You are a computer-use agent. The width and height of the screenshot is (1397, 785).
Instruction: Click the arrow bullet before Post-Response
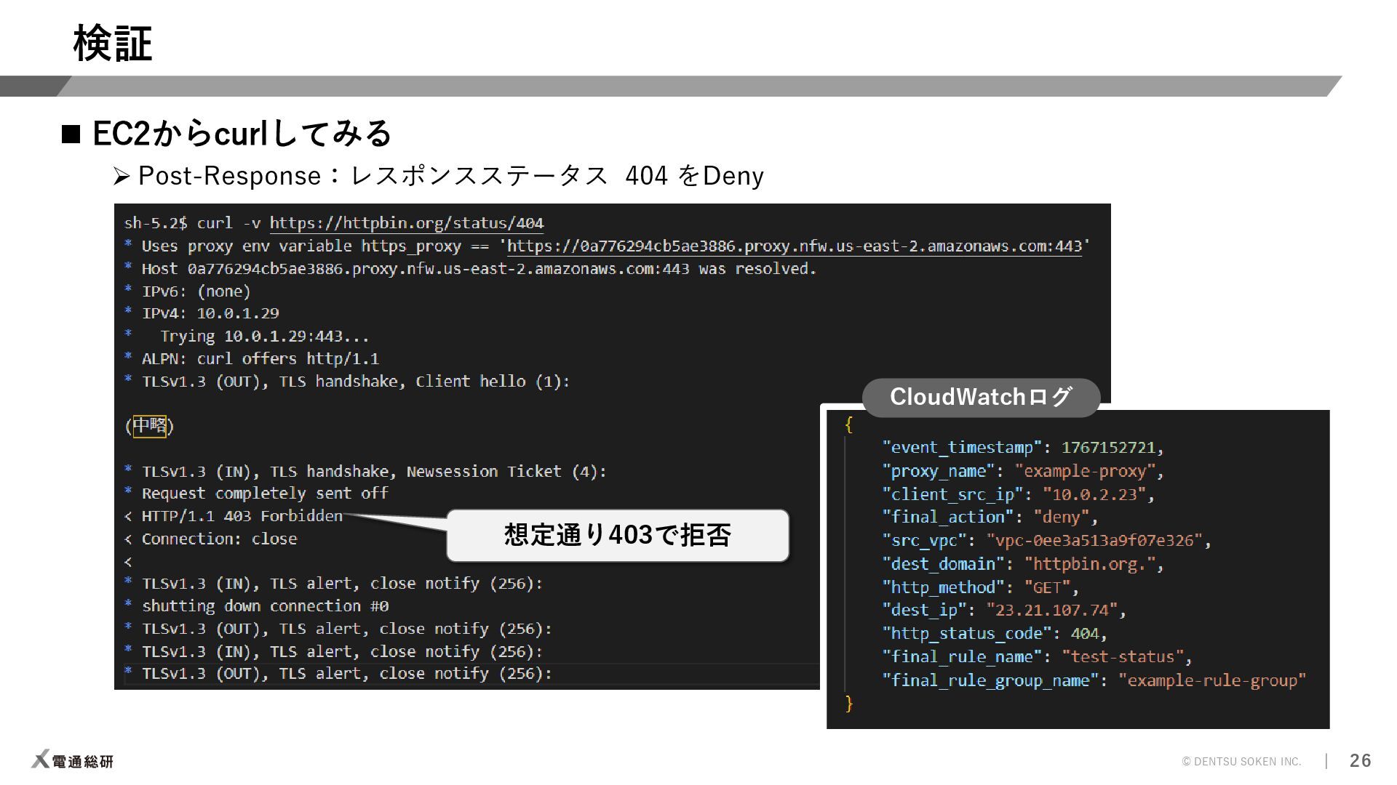click(x=121, y=176)
